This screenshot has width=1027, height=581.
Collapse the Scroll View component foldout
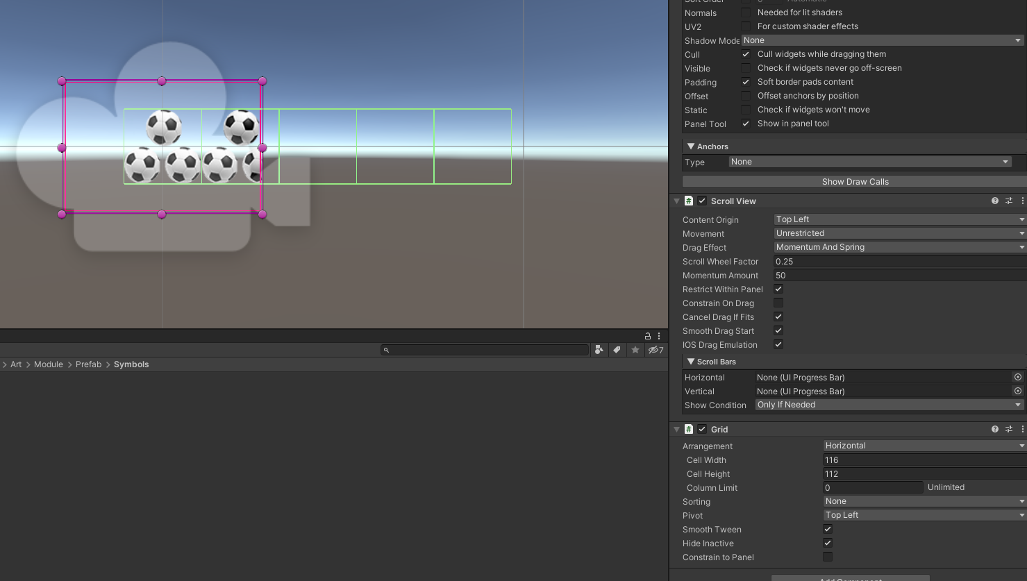tap(676, 201)
